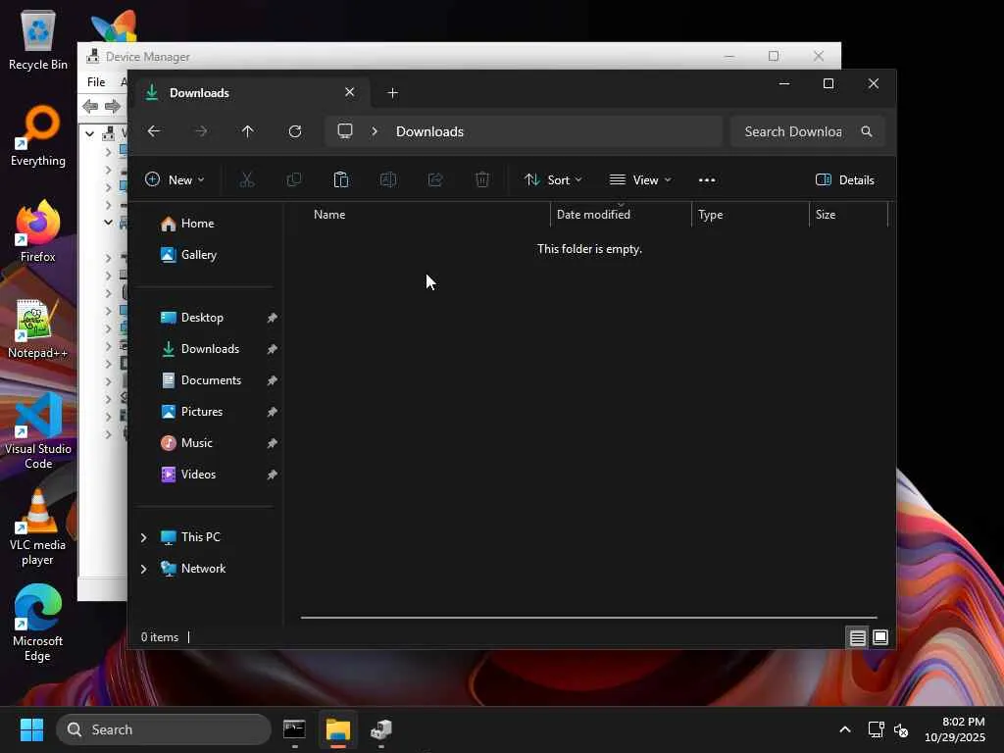Go back with the left arrow button
Image resolution: width=1004 pixels, height=753 pixels.
154,131
